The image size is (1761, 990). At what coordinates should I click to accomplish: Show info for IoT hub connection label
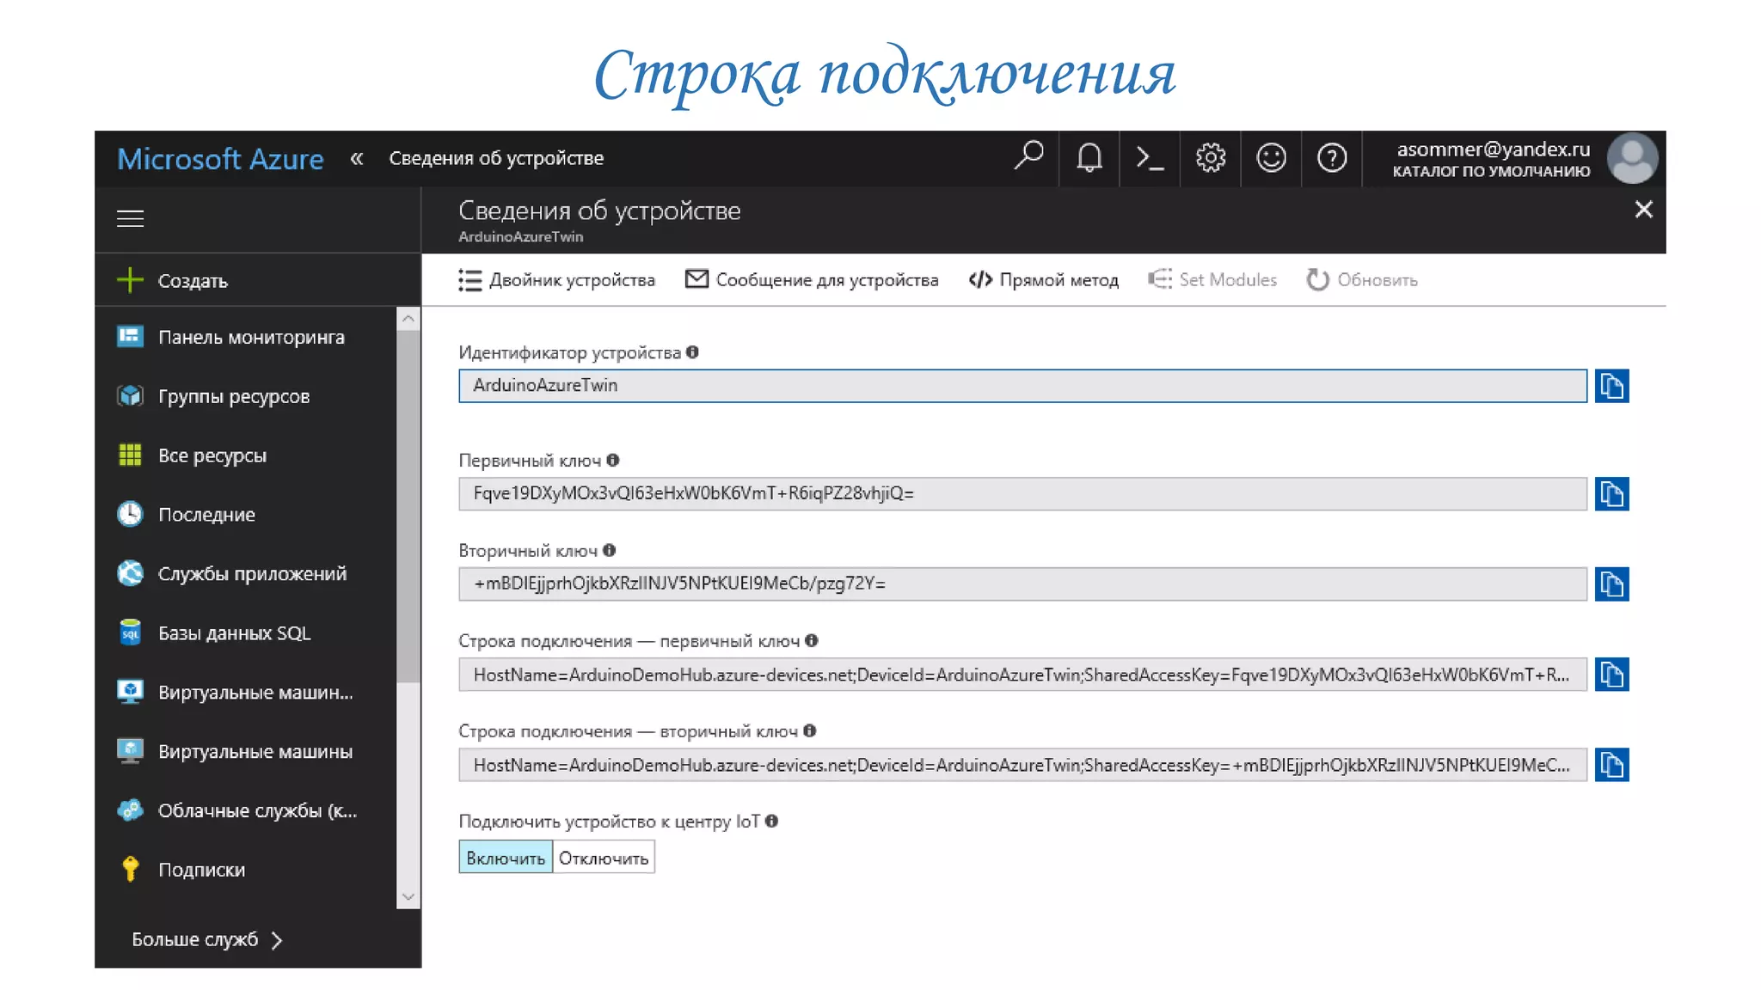pos(771,822)
